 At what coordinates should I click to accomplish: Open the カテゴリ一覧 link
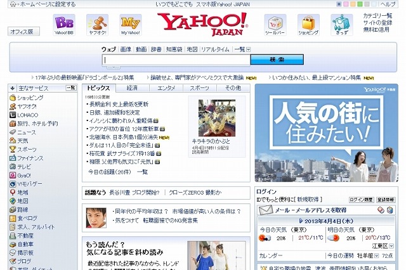[377, 15]
